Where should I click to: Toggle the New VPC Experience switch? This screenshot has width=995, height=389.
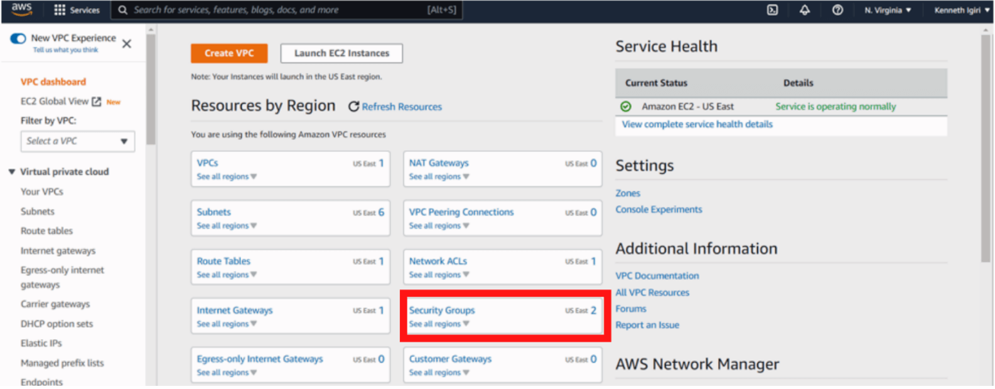coord(18,38)
